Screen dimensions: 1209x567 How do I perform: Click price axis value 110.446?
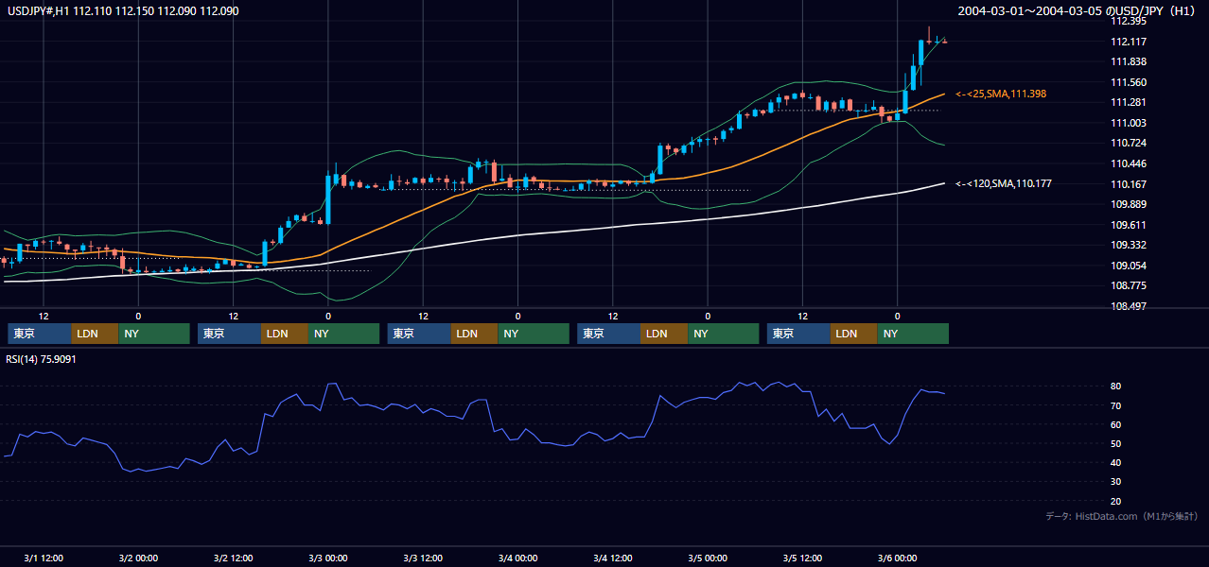click(1128, 163)
